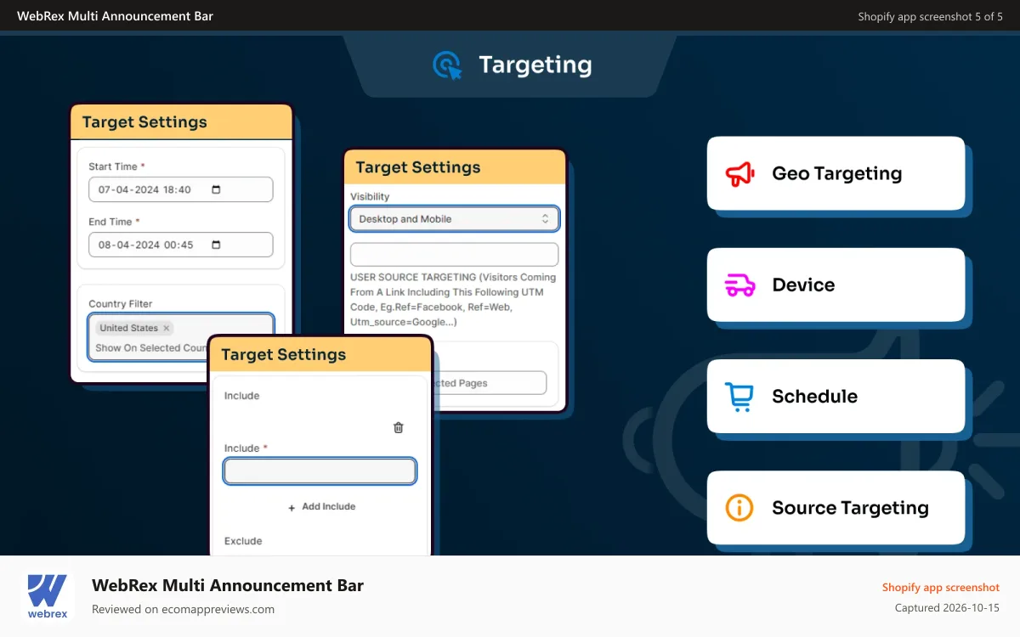This screenshot has height=637, width=1020.
Task: Click the Country Filter selection box
Action: (x=181, y=337)
